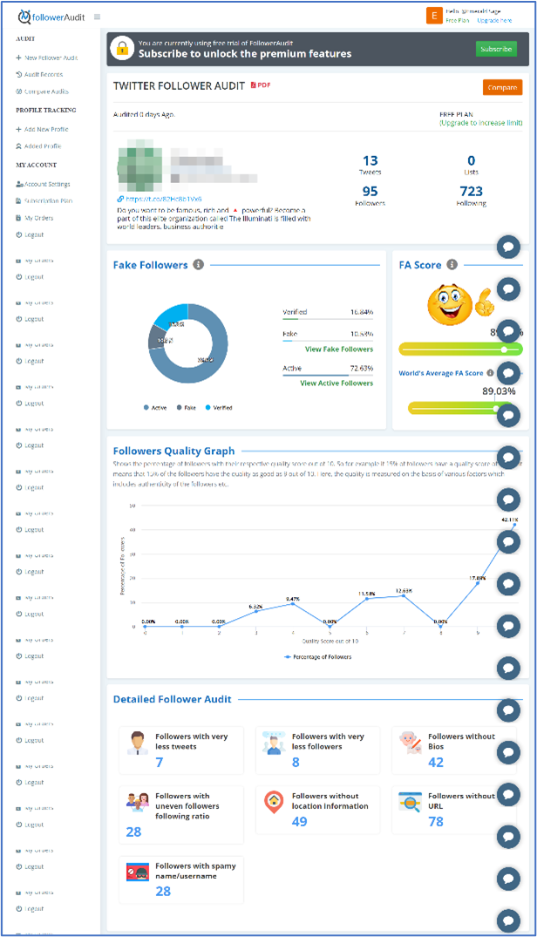Open the https://t.co/82Hc8b1Vx6 profile link

164,199
